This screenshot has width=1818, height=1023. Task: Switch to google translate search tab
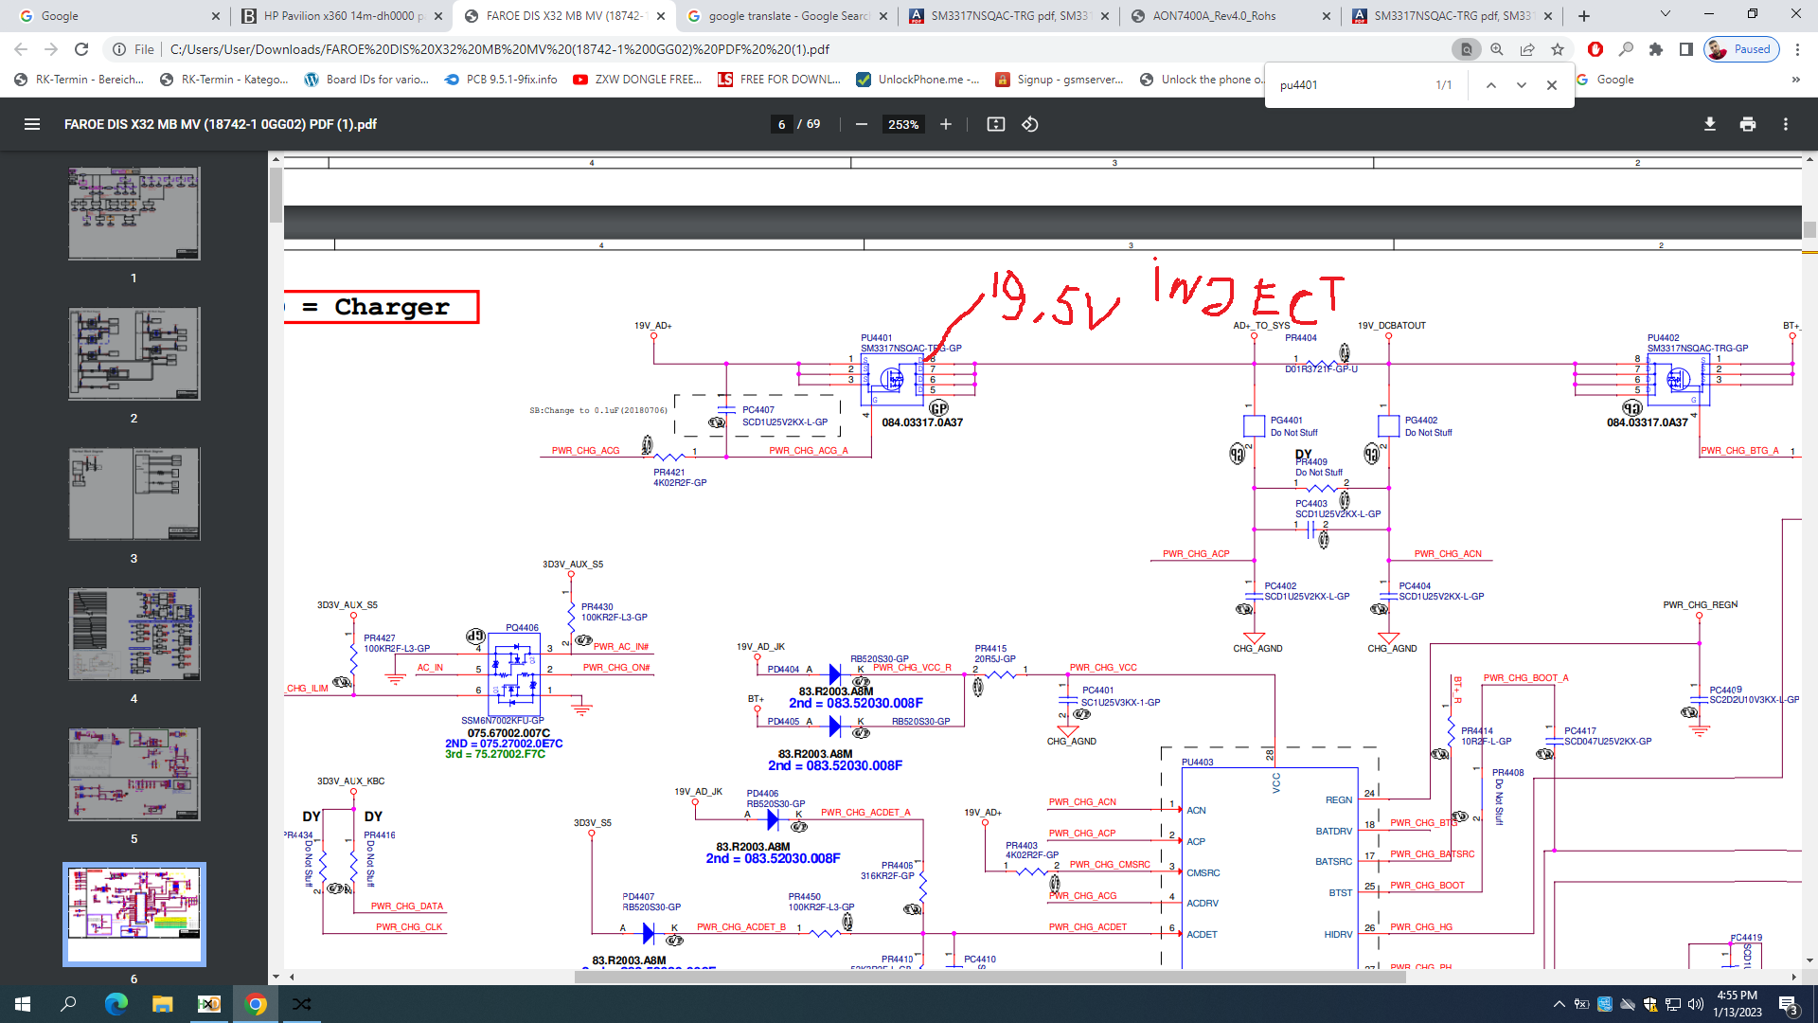787,16
